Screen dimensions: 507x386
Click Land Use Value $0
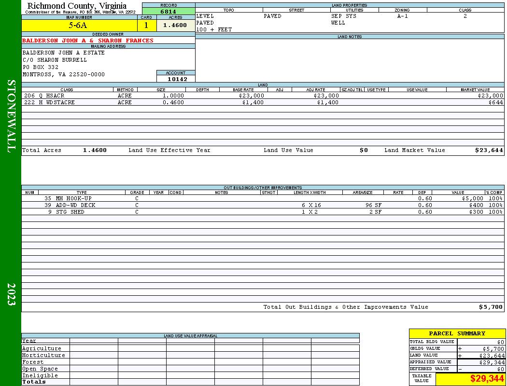pos(364,150)
